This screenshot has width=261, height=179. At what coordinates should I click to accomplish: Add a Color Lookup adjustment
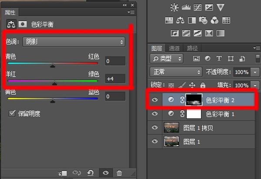click(226, 20)
